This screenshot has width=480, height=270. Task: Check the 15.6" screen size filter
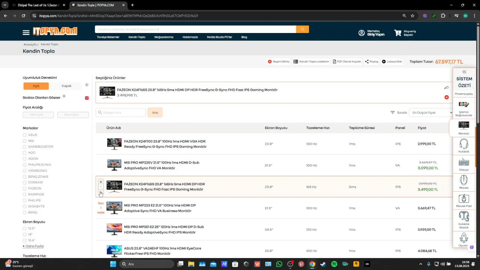coord(24,240)
